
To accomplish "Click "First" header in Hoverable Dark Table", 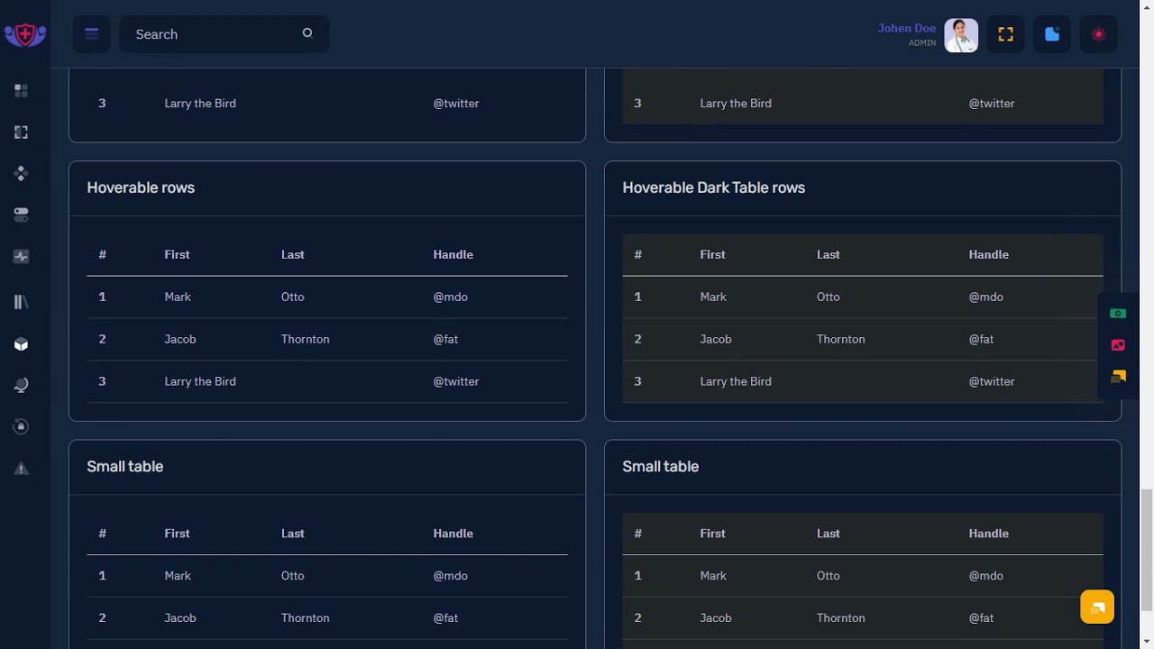I will (x=712, y=254).
